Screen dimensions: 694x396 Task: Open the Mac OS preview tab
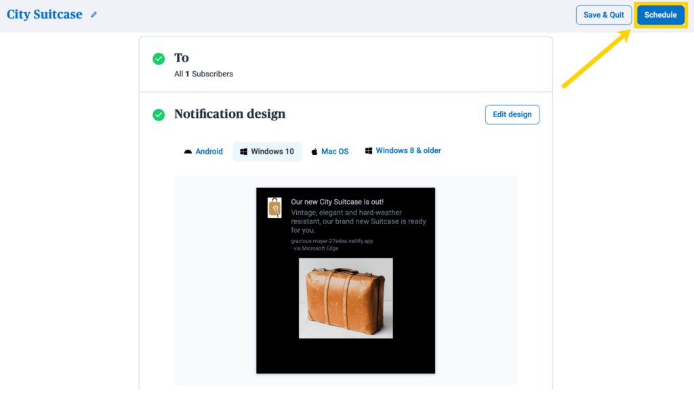pyautogui.click(x=330, y=152)
